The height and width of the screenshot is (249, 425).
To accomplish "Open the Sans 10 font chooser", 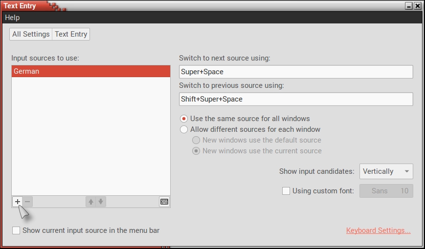I will 386,191.
